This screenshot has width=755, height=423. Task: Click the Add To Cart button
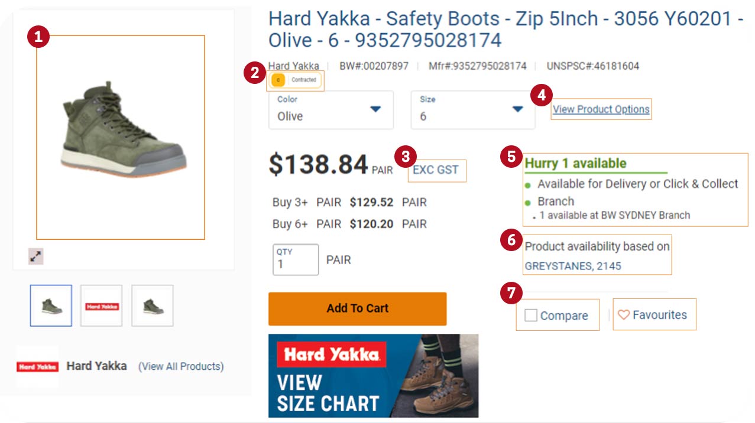(x=357, y=308)
